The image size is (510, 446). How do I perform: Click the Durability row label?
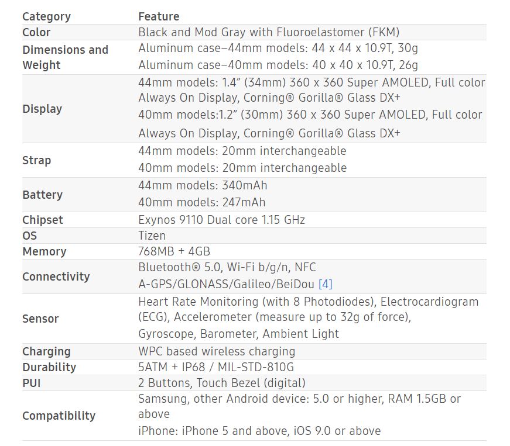click(49, 368)
